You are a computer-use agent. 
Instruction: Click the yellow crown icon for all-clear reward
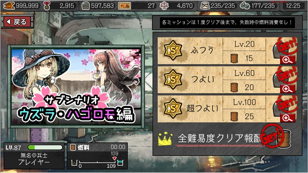[165, 139]
